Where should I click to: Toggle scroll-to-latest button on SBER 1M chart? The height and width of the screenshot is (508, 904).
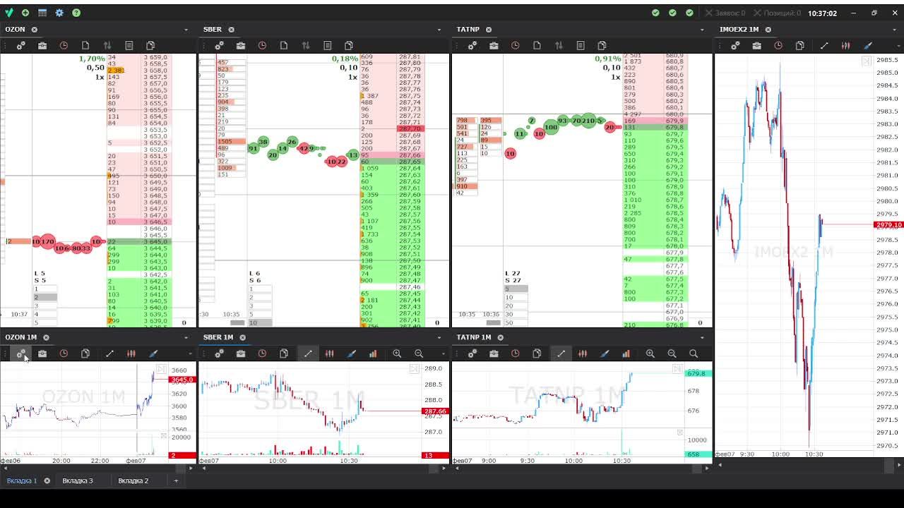pos(415,369)
